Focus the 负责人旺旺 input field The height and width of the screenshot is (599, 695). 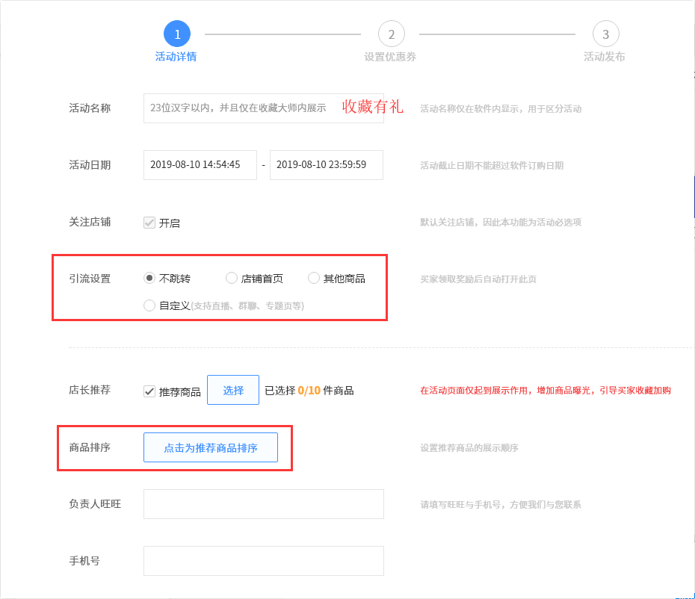264,504
